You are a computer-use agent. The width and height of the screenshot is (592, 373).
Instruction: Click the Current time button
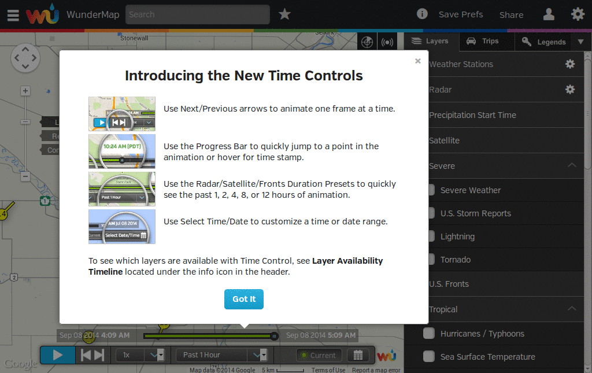point(319,355)
